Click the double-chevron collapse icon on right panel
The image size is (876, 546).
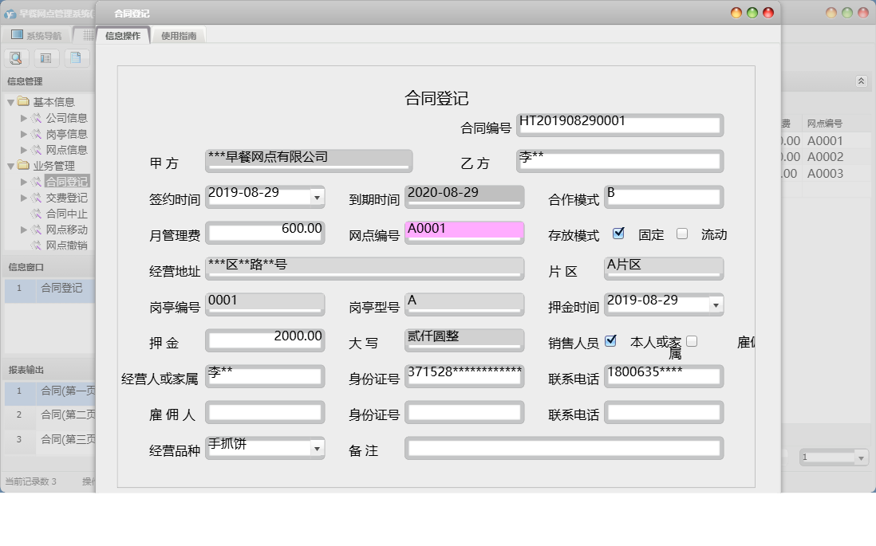(861, 81)
